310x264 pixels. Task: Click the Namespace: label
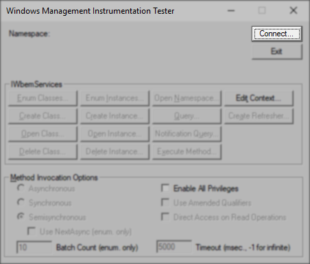coord(29,34)
